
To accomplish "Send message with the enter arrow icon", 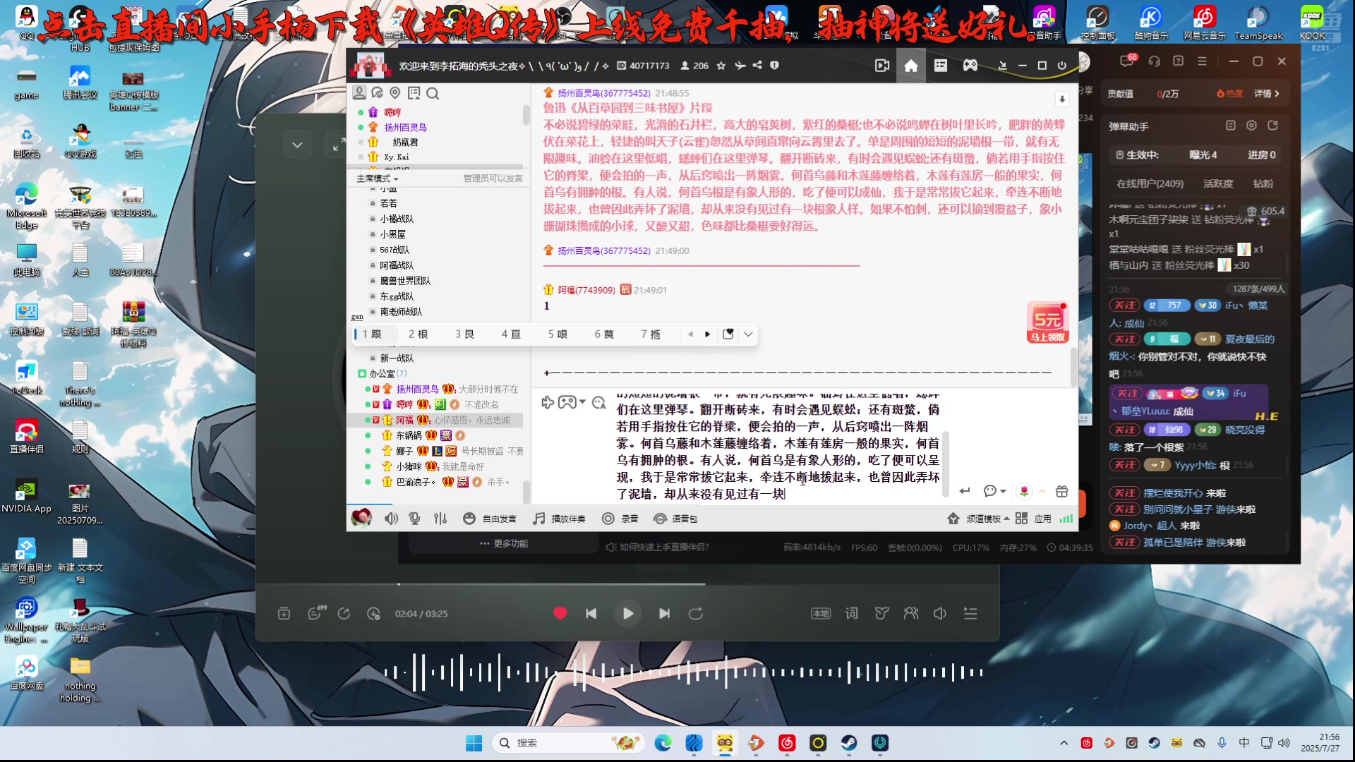I will pos(965,491).
